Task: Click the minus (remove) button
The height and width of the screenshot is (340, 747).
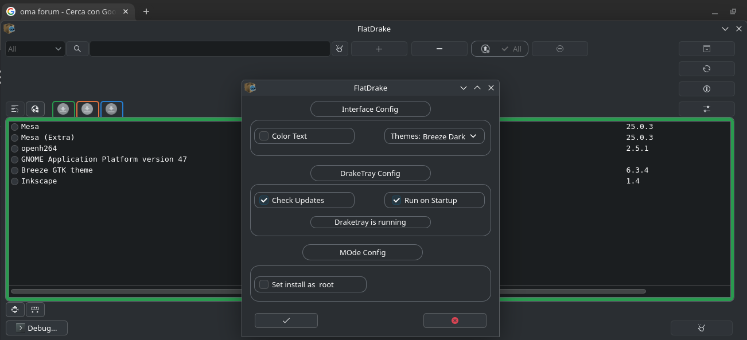Action: point(439,49)
